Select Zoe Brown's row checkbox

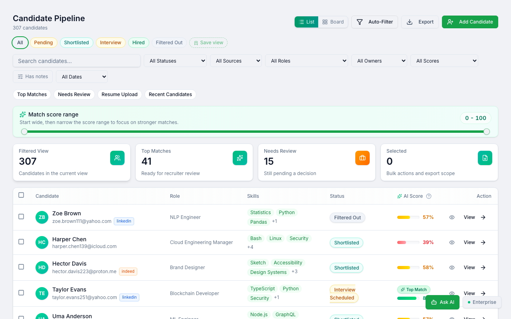point(21,217)
